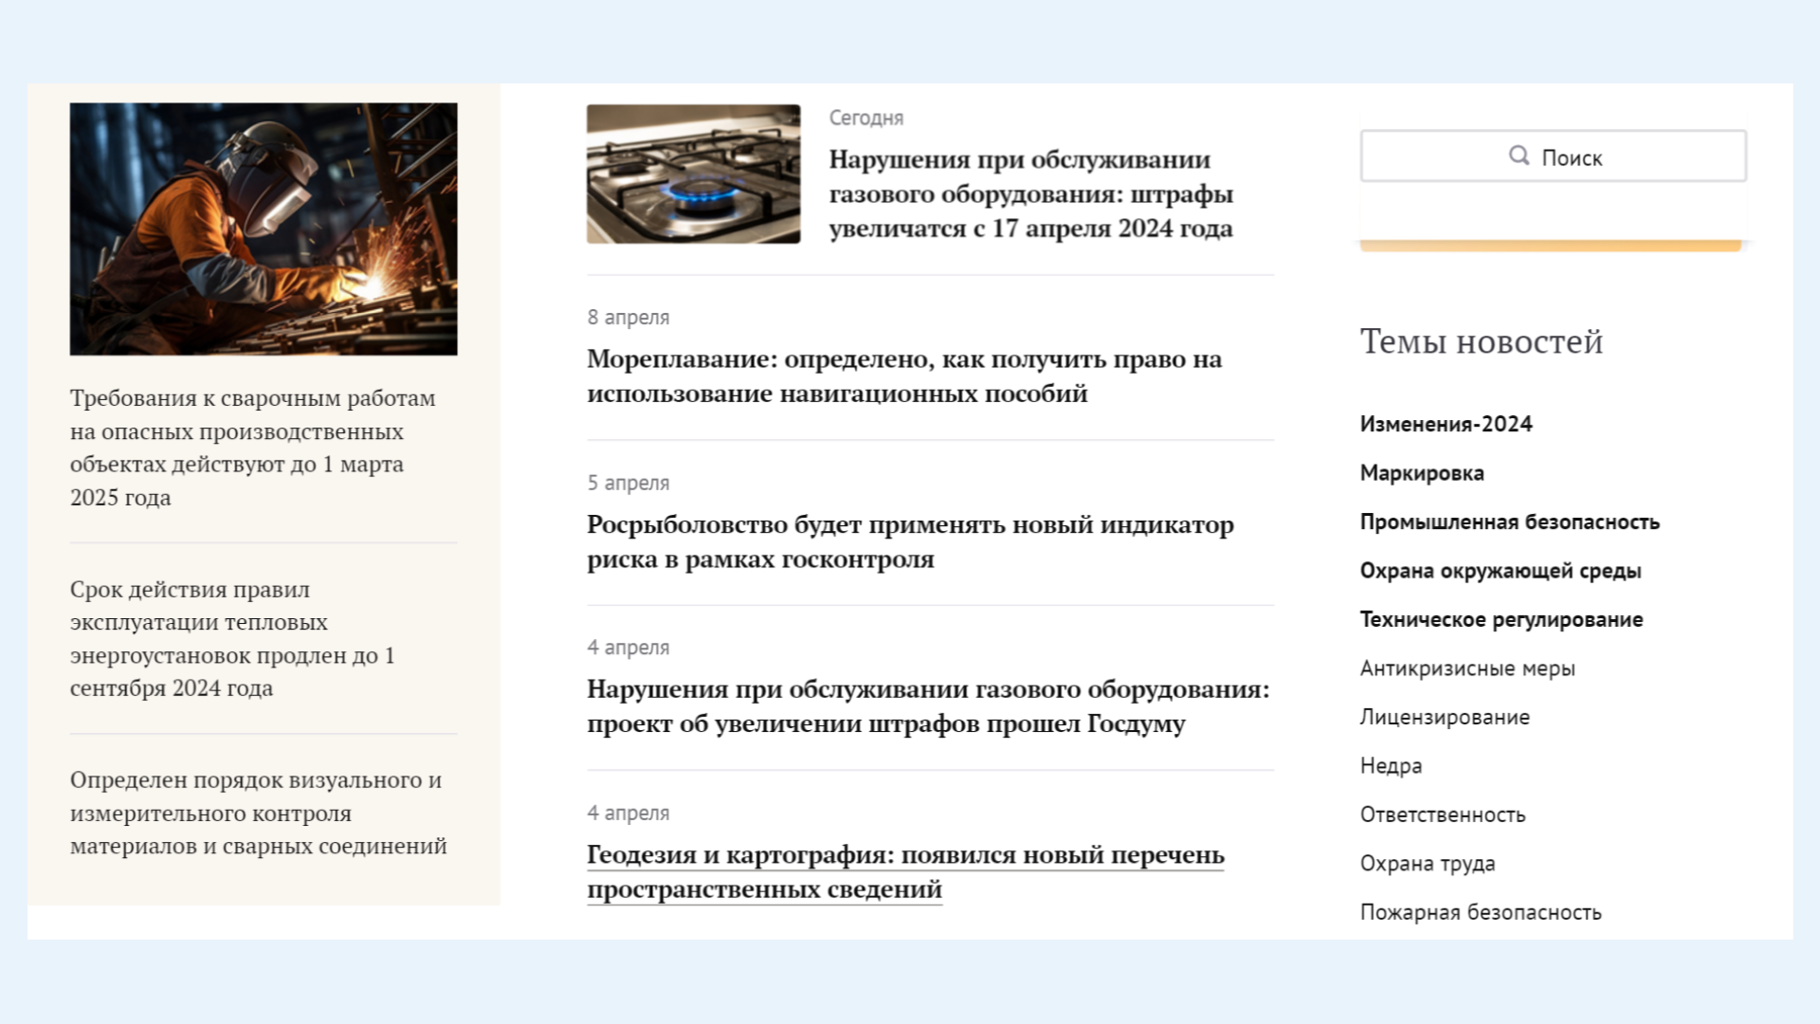1820x1024 pixels.
Task: Open the welder photo thumbnail
Action: click(264, 229)
